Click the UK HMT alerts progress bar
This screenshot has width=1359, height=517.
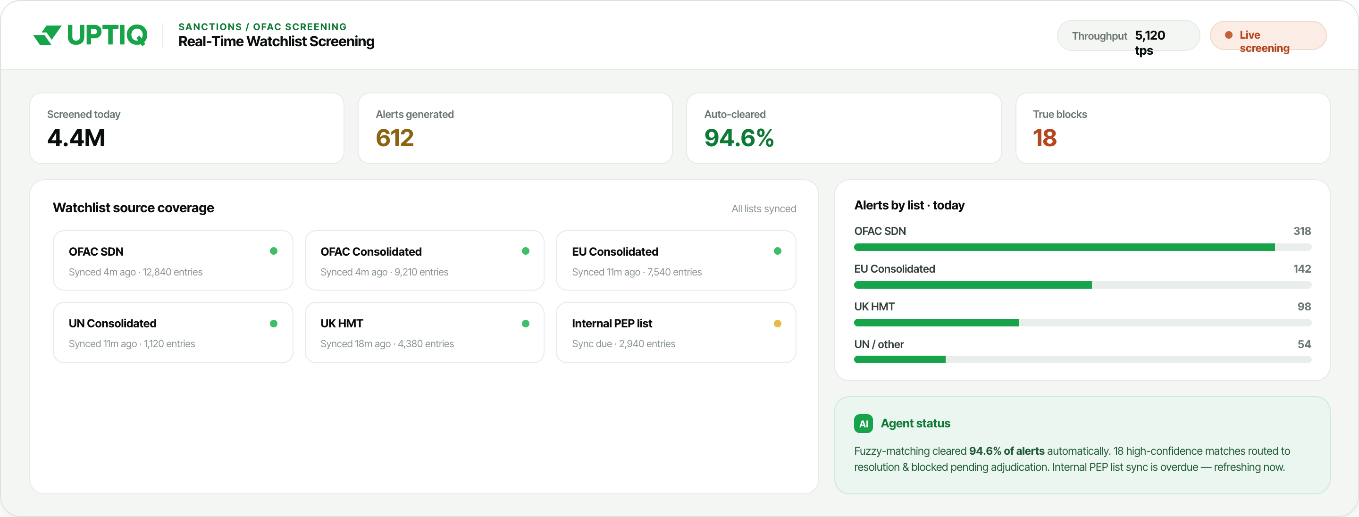(1082, 322)
